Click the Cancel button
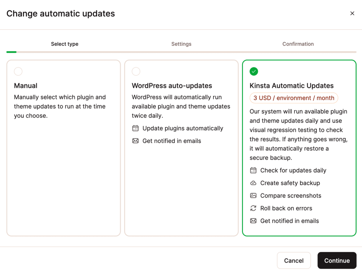The image size is (362, 272). [294, 260]
